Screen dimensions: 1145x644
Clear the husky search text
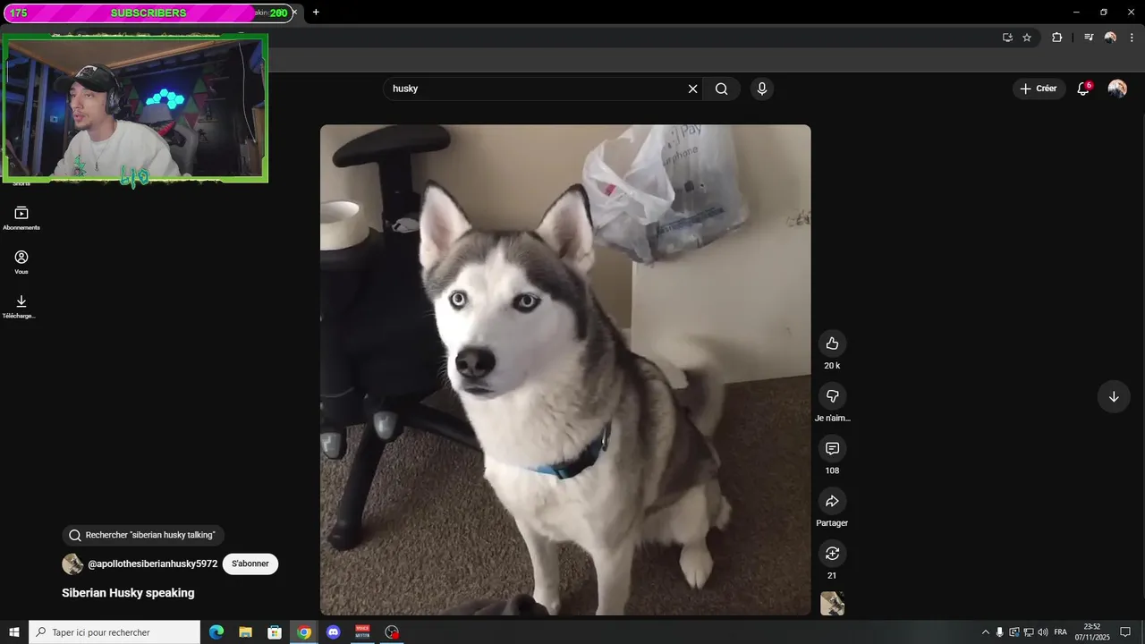pos(692,89)
